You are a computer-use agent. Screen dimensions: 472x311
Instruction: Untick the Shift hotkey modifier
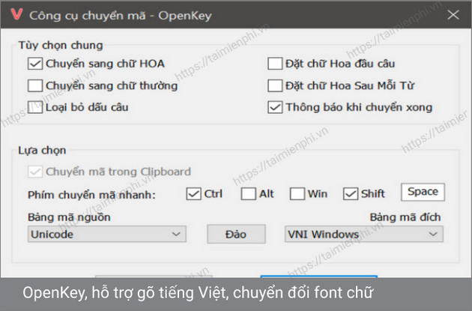coord(351,194)
